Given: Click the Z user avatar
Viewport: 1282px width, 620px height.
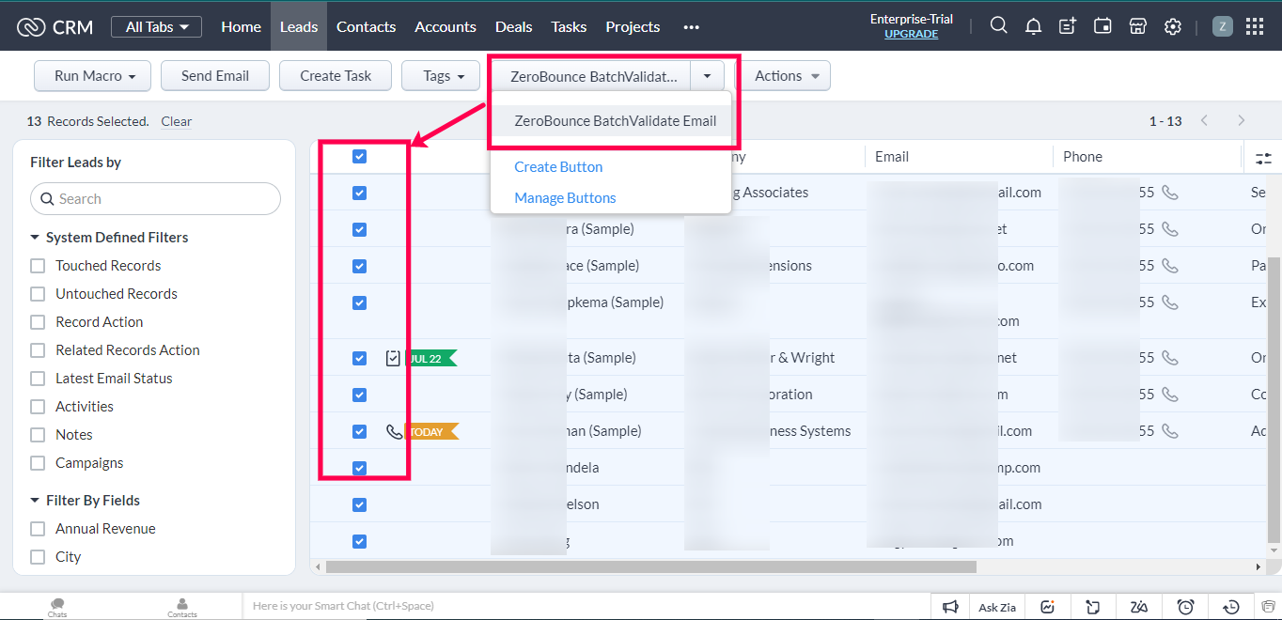Looking at the screenshot, I should pos(1222,26).
